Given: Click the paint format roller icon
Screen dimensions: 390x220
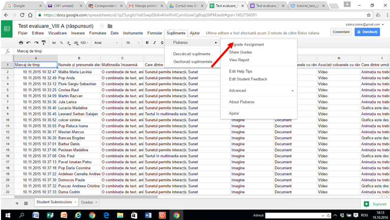Looking at the screenshot, I should (x=44, y=43).
